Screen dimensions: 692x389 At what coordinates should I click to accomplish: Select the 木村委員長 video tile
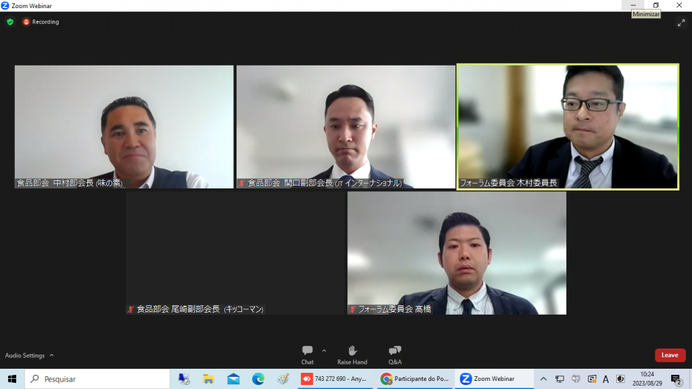pyautogui.click(x=568, y=127)
